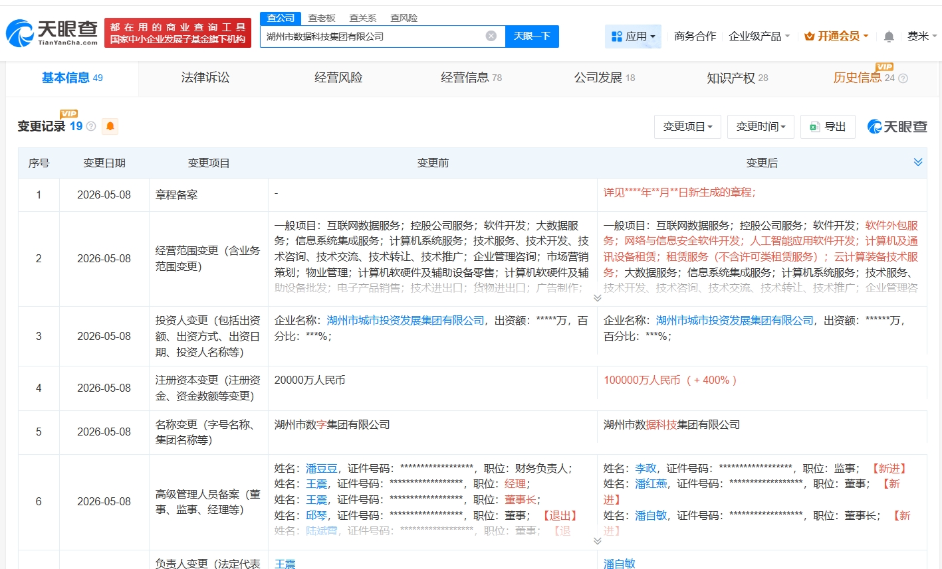This screenshot has height=569, width=942.
Task: Click 100000万人民币 (+400%) cell
Action: [x=670, y=380]
